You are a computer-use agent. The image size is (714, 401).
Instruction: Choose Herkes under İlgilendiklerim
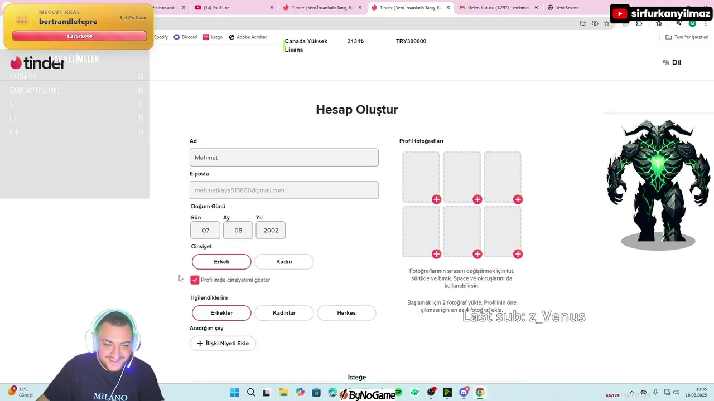coord(346,313)
